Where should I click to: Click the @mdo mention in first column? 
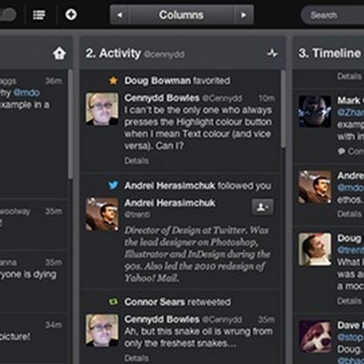[x=26, y=93]
